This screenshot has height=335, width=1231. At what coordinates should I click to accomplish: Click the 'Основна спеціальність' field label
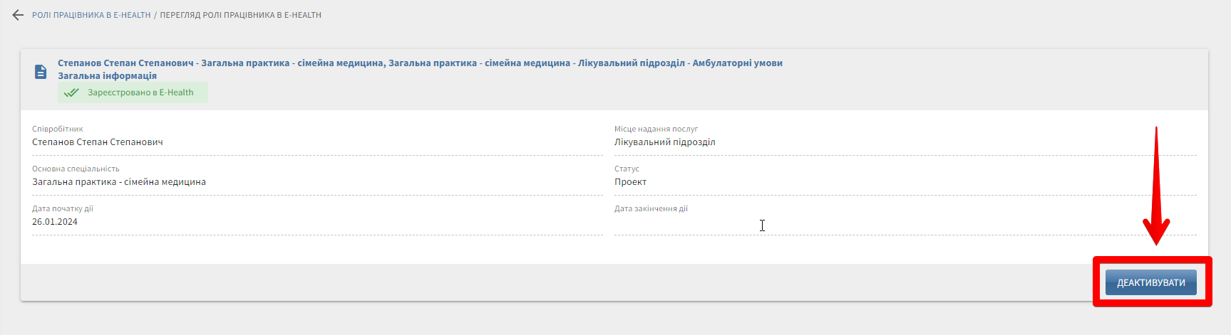coord(76,169)
